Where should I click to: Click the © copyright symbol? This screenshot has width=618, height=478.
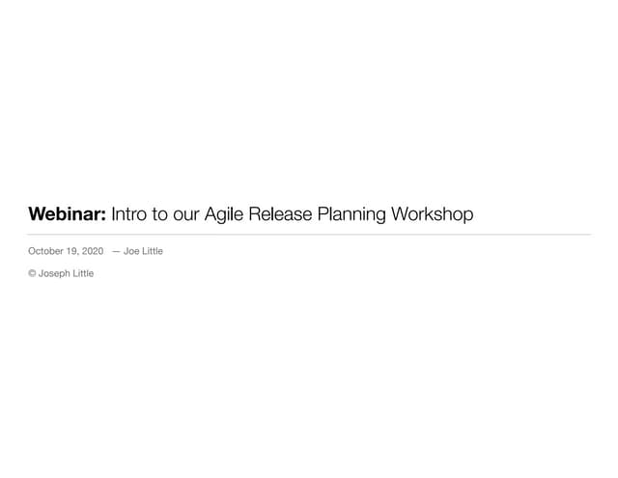point(32,273)
